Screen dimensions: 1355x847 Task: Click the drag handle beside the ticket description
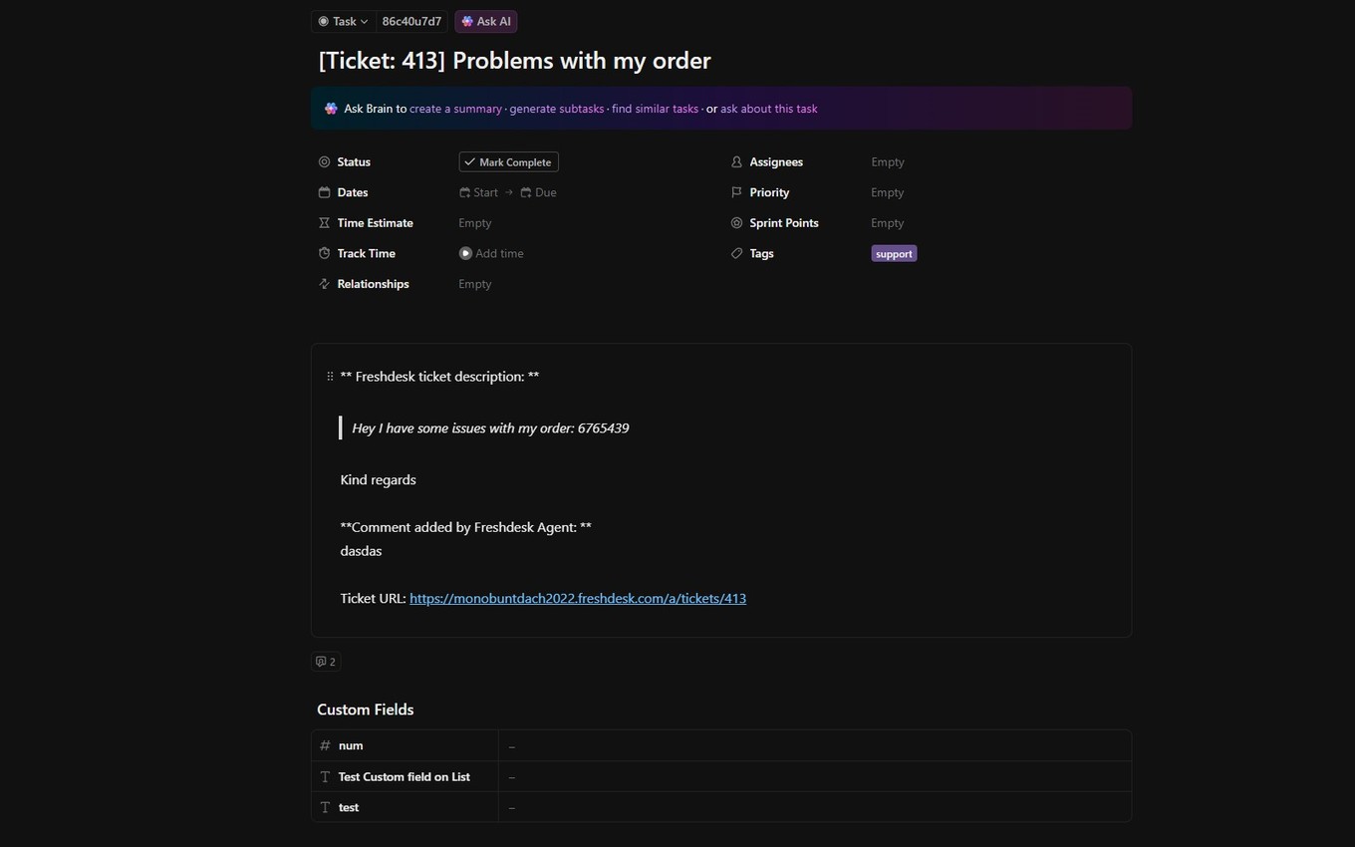329,376
